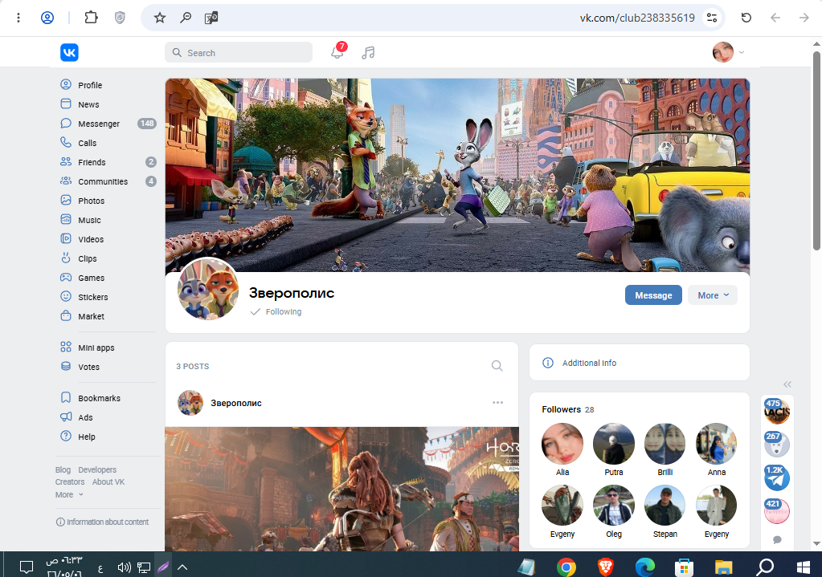Image resolution: width=822 pixels, height=577 pixels.
Task: Open Chrome from the taskbar
Action: coord(566,567)
